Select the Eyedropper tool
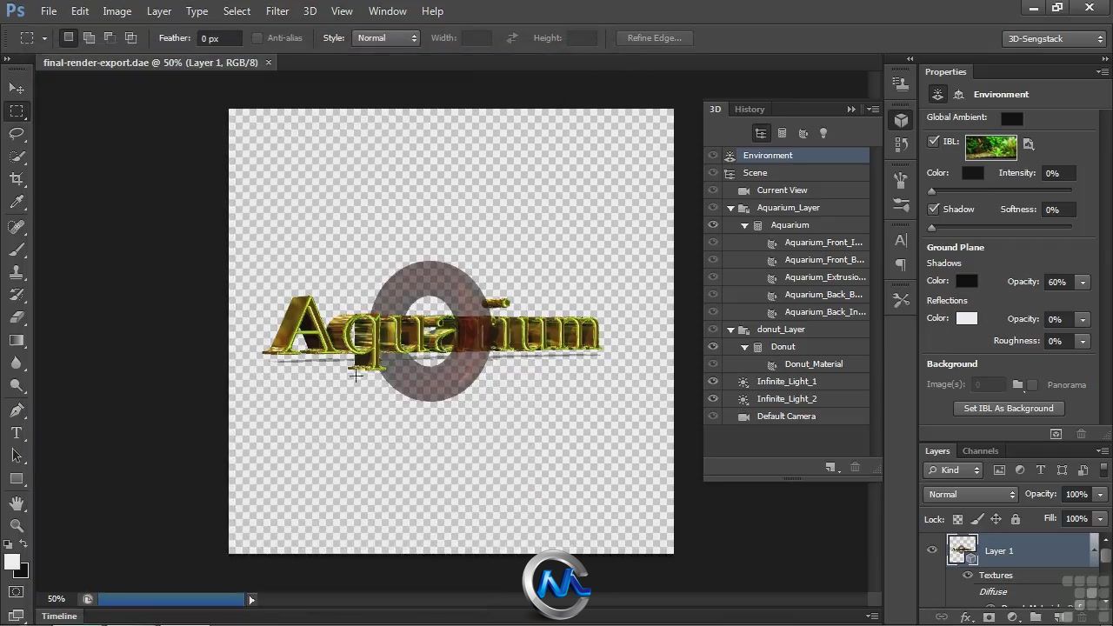Screen dimensions: 1113x626 17,202
